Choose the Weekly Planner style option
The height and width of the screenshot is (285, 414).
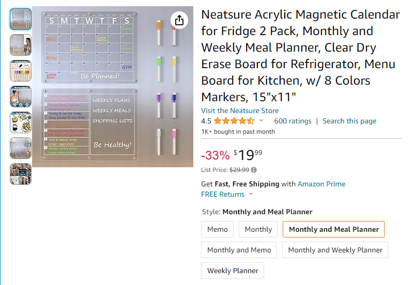233,271
